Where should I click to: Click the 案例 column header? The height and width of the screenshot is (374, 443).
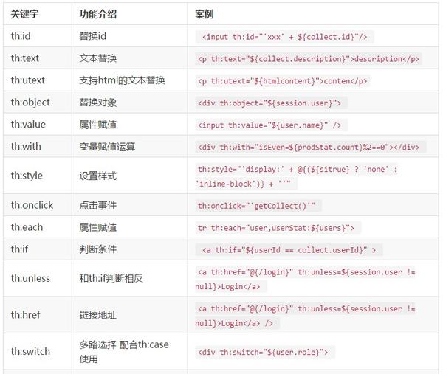tap(205, 14)
